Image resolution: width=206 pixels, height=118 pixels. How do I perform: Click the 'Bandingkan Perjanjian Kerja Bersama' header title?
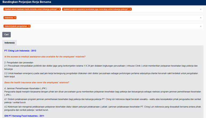click(27, 2)
